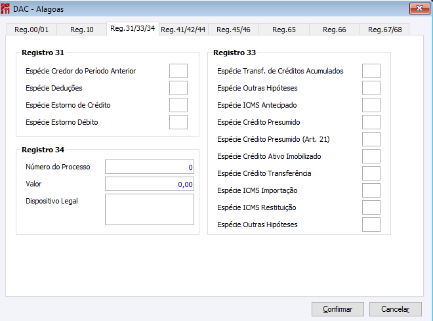433x321 pixels.
Task: Click the Dispositivo Legal text area
Action: (150, 209)
